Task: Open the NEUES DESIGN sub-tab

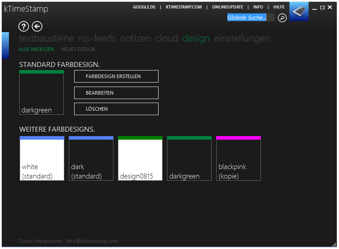Action: pyautogui.click(x=78, y=49)
